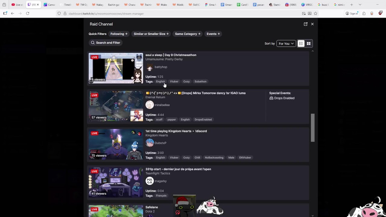This screenshot has height=217, width=386.
Task: Open the '1st time playing Kingdom Hearts' title
Action: pos(176,131)
